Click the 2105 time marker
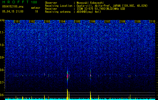158x100 pixels. [77, 21]
